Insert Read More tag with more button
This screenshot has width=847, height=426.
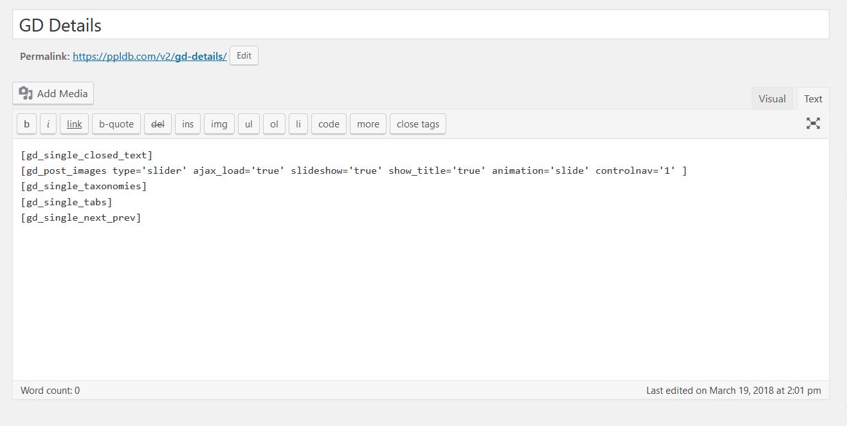pos(368,124)
